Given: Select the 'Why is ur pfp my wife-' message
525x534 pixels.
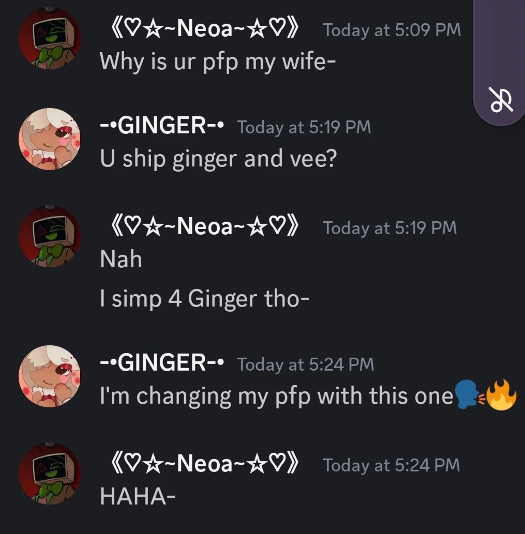Looking at the screenshot, I should click(218, 62).
